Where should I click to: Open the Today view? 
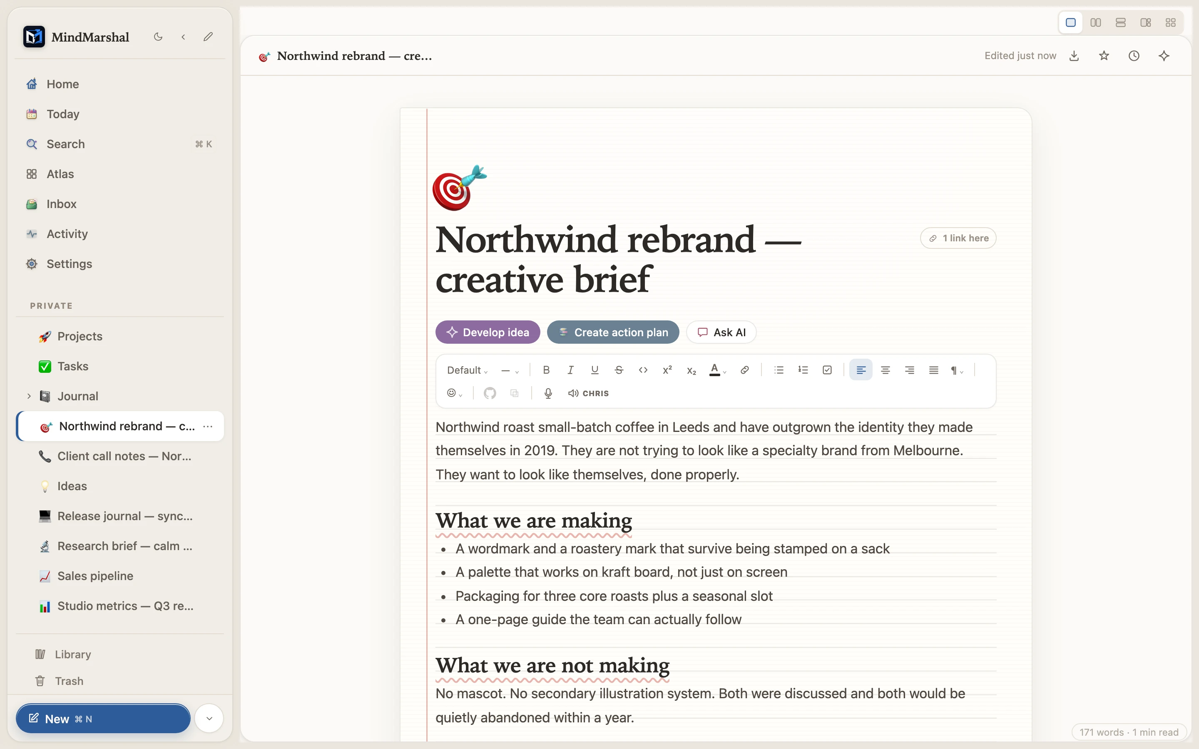coord(120,114)
